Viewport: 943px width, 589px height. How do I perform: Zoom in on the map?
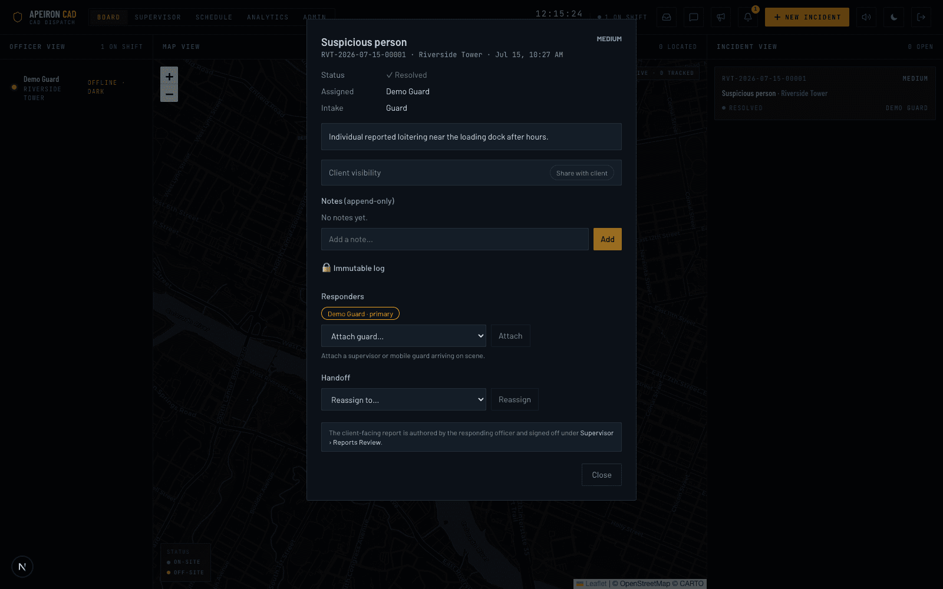coord(169,76)
